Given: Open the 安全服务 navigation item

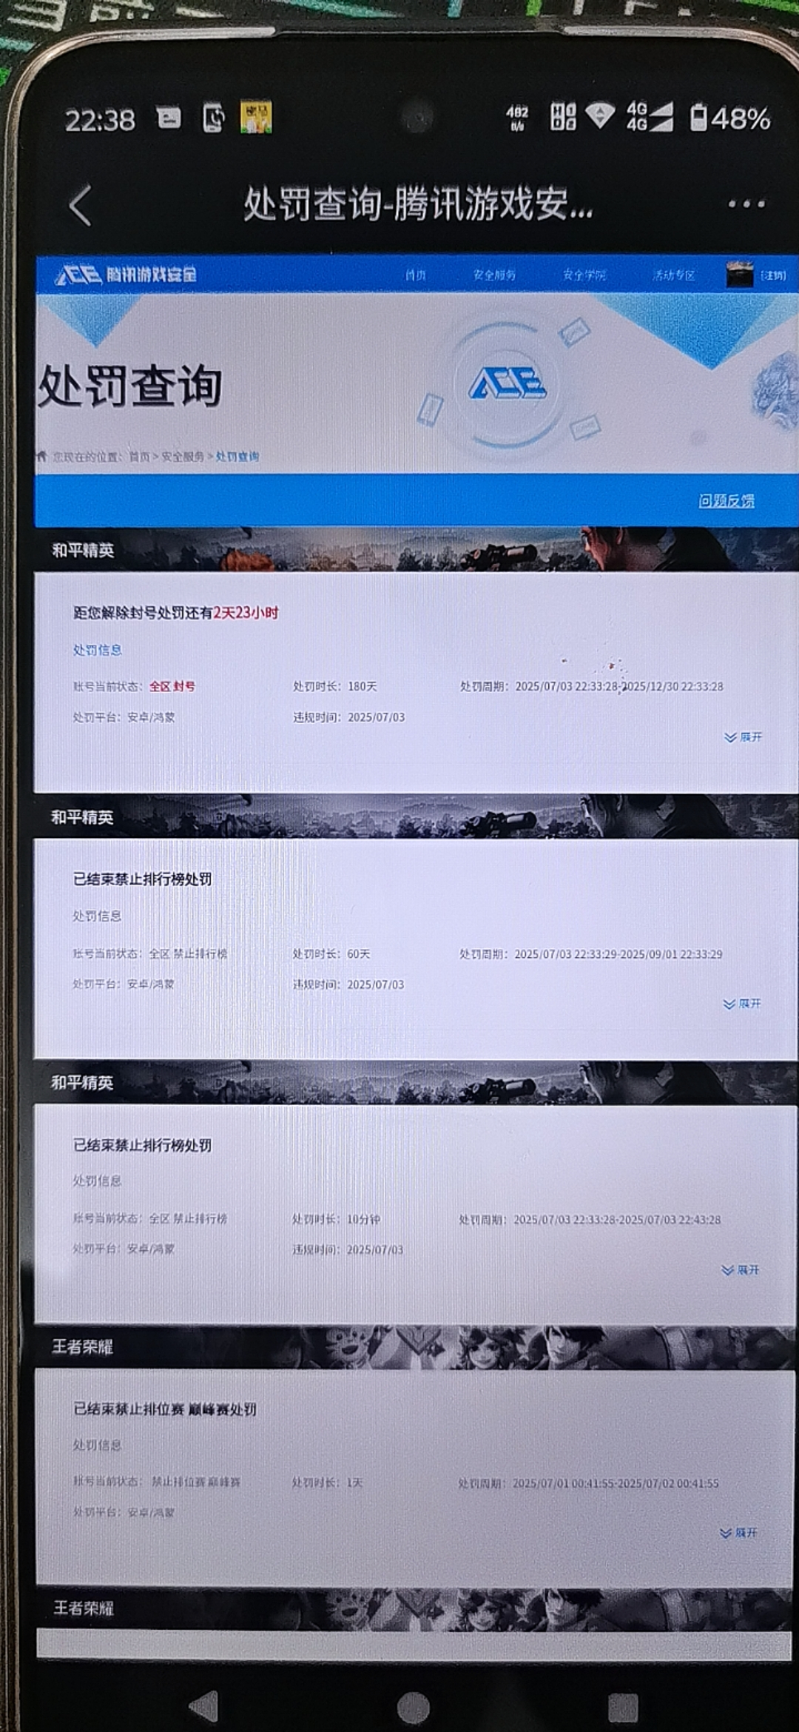Looking at the screenshot, I should pos(495,275).
